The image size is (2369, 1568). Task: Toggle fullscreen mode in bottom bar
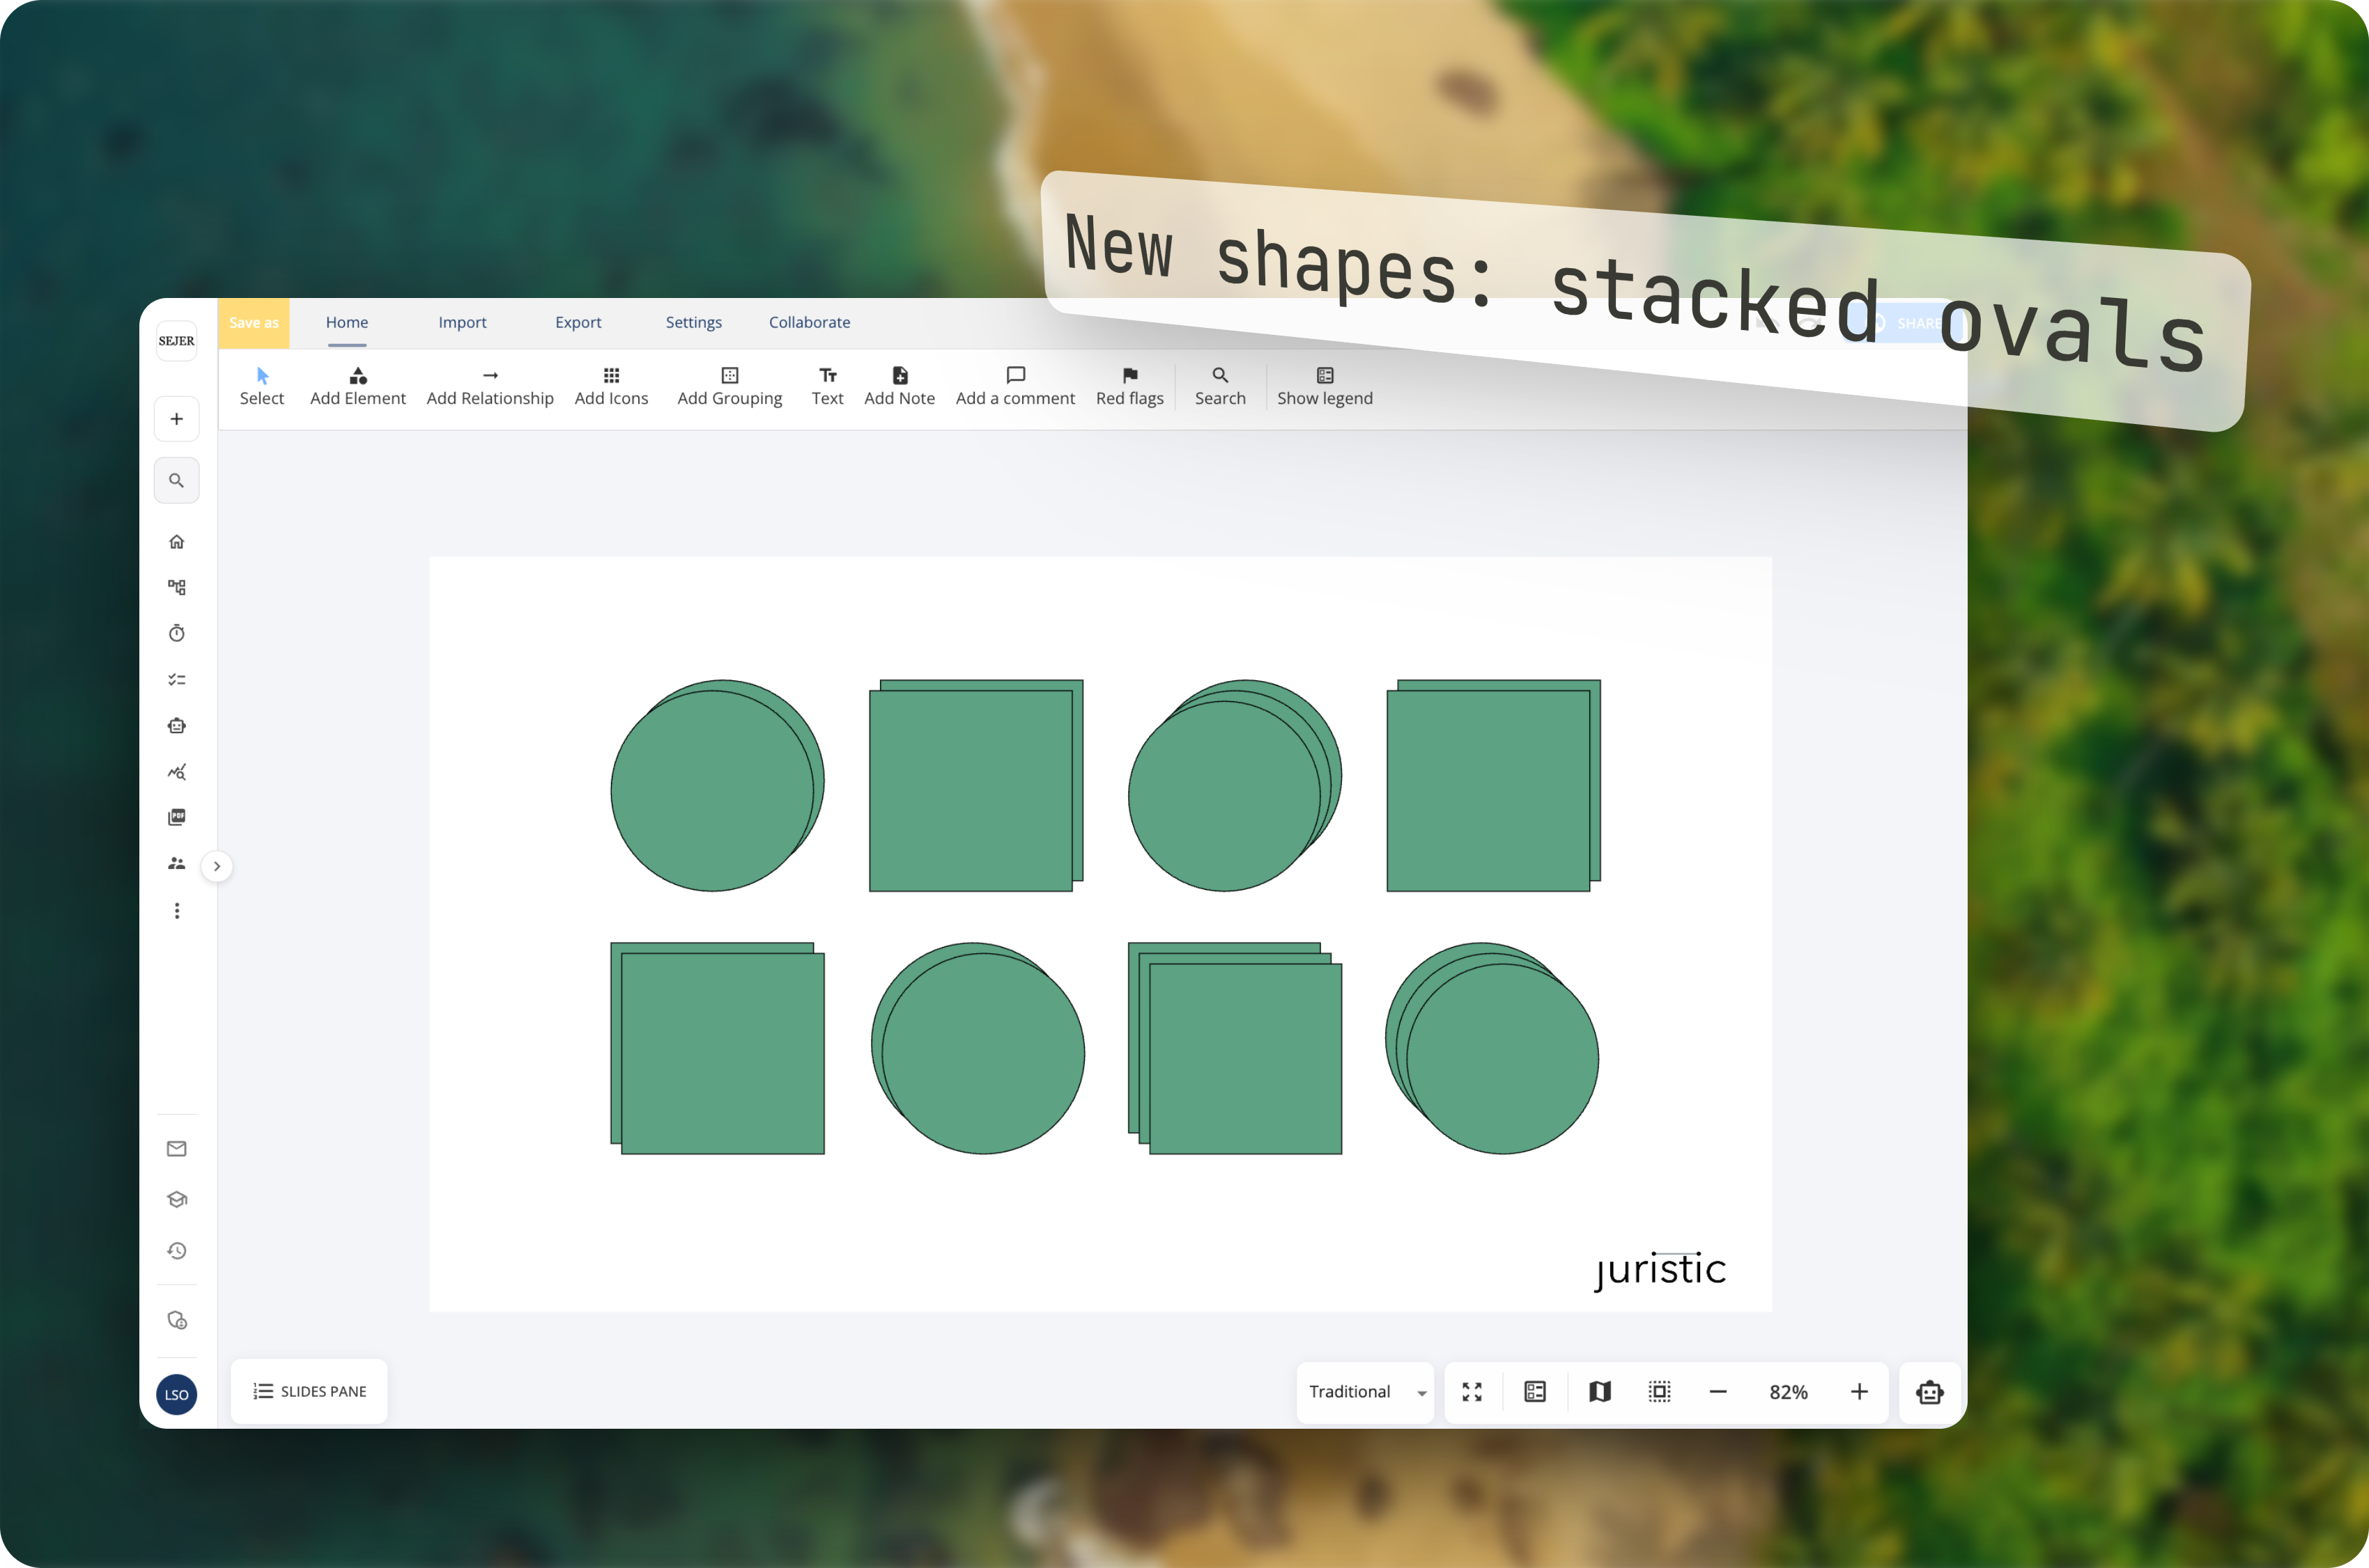pyautogui.click(x=1472, y=1392)
